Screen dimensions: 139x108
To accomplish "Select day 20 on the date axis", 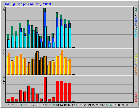I will click(x=86, y=105).
